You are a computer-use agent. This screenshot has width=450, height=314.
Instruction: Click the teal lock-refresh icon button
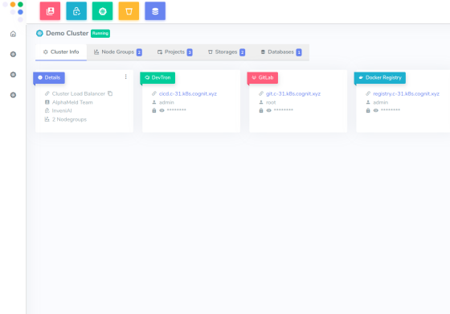coord(76,11)
